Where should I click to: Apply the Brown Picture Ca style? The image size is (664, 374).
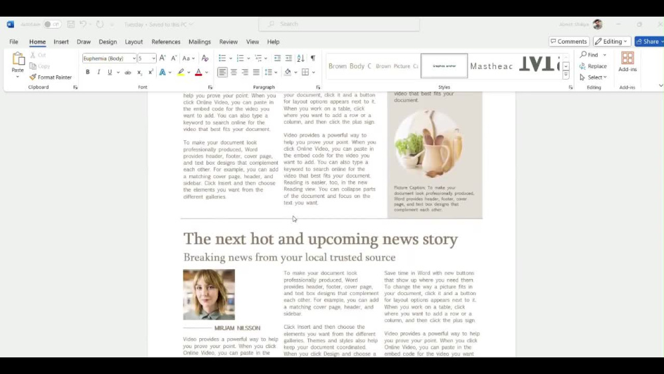[397, 66]
